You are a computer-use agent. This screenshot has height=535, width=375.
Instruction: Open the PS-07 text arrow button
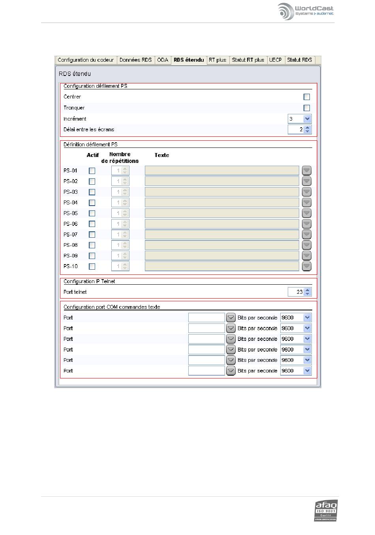[x=307, y=234]
